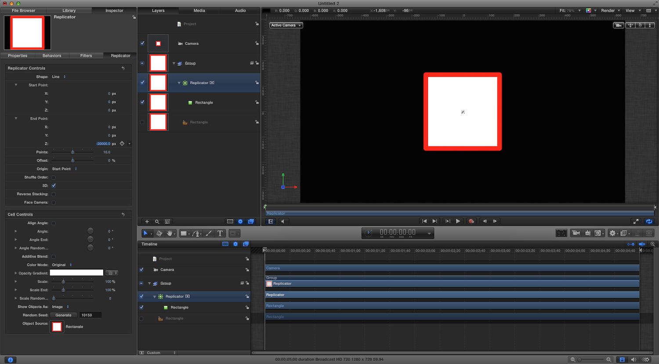
Task: Switch to the Library tab
Action: coord(69,11)
